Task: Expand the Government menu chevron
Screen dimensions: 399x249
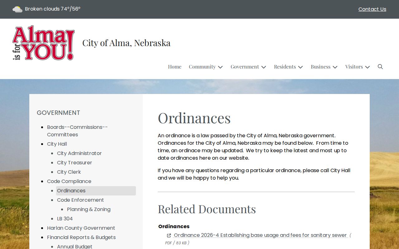Action: point(264,67)
